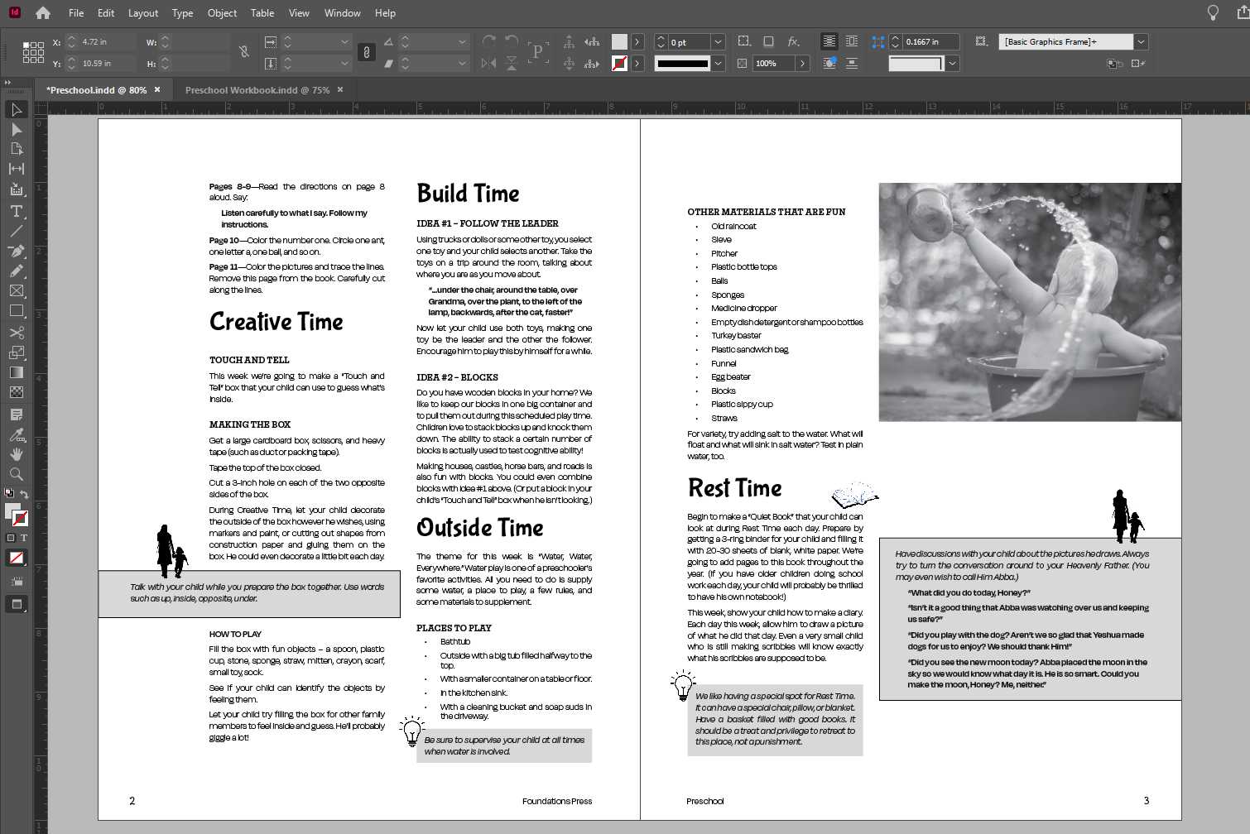This screenshot has width=1250, height=834.
Task: Open the scale X percentage dropdown
Action: (x=344, y=41)
